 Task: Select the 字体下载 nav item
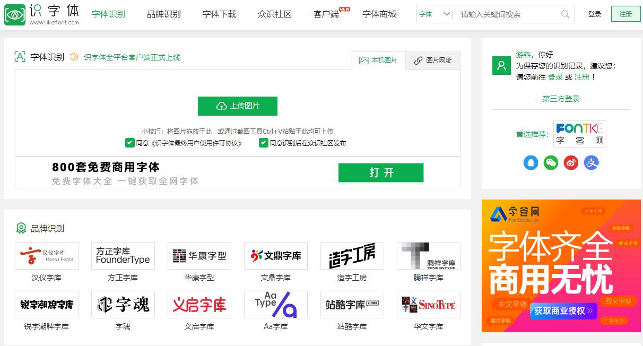click(220, 14)
